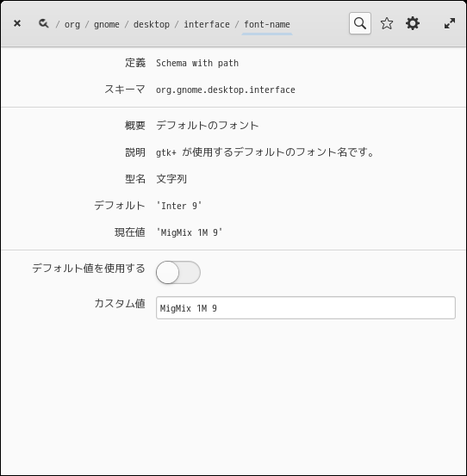Click the '概要' label
The width and height of the screenshot is (467, 476).
click(x=135, y=126)
